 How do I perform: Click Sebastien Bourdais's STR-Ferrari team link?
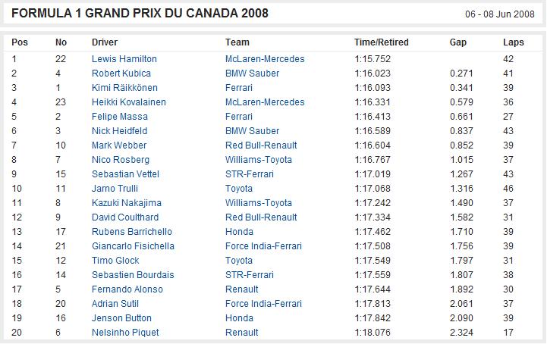click(250, 275)
